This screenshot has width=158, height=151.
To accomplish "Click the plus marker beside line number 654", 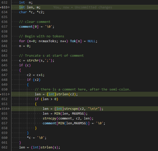I will click(x=9, y=109).
